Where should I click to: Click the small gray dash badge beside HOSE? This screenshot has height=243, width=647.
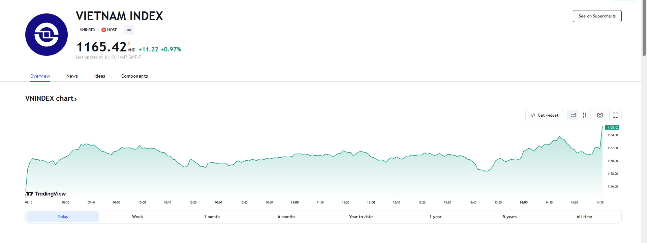[129, 30]
